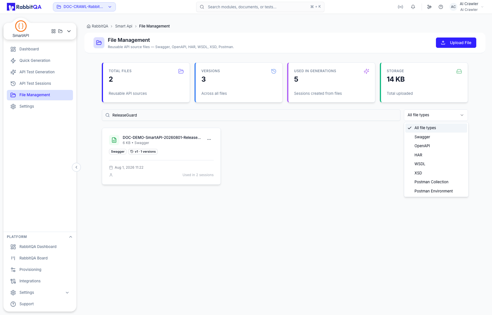492x315 pixels.
Task: Expand the AI Crawler account menu chevron
Action: click(x=483, y=7)
